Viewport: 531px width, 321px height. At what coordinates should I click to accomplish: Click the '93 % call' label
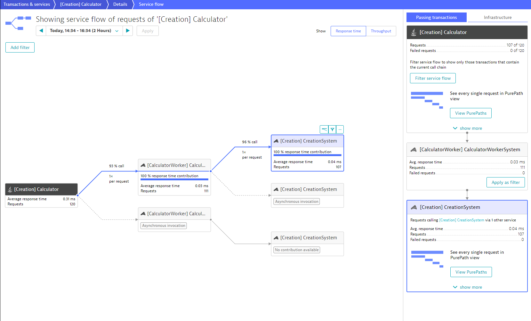[x=117, y=166]
